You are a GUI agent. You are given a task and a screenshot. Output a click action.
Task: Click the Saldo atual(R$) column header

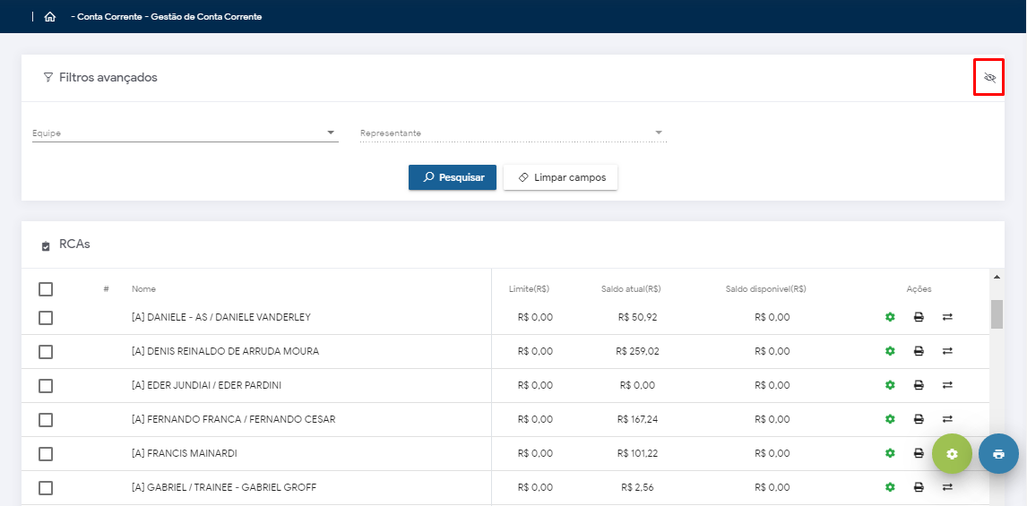click(631, 289)
